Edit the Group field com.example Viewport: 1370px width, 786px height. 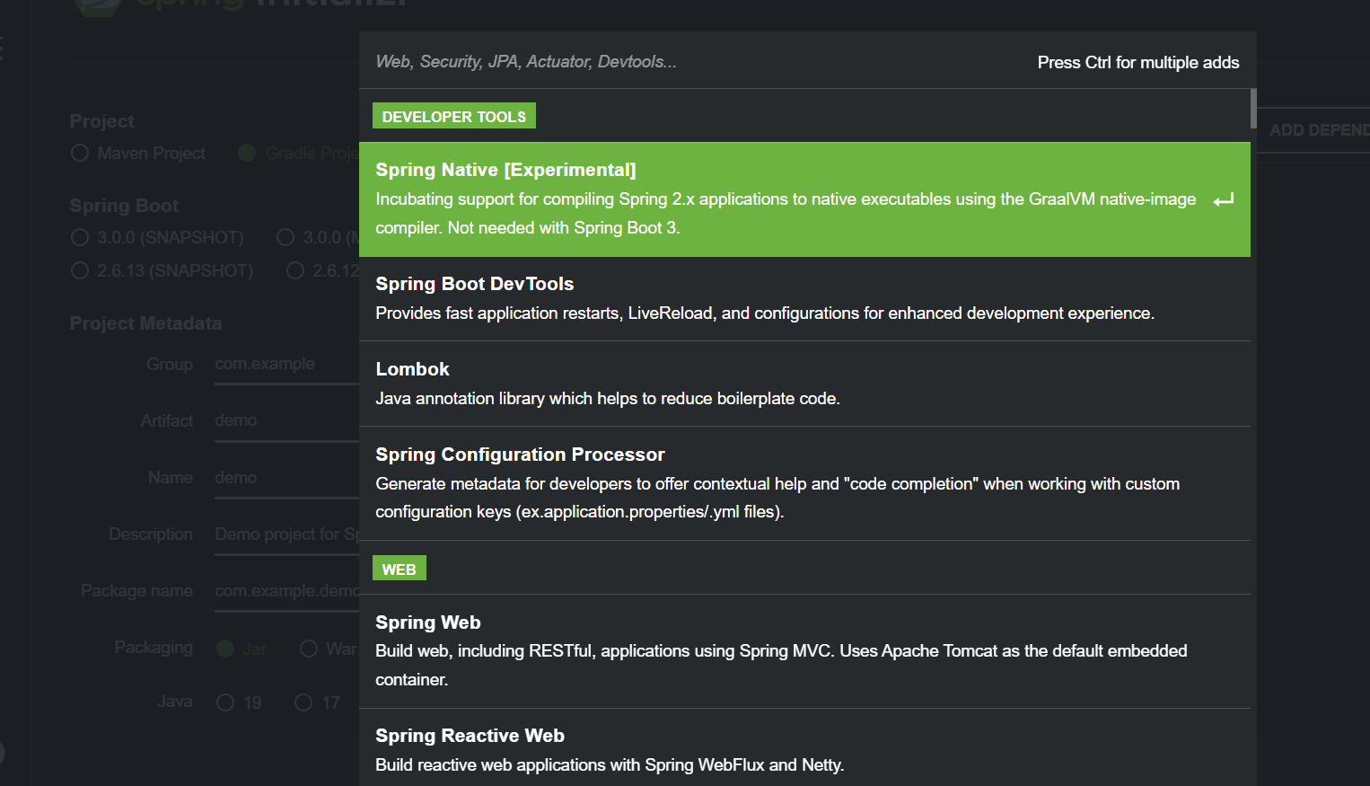[286, 364]
